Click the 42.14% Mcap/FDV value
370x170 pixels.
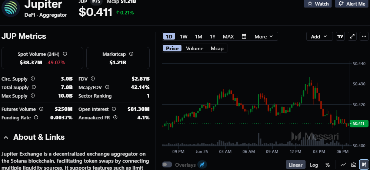coord(140,87)
